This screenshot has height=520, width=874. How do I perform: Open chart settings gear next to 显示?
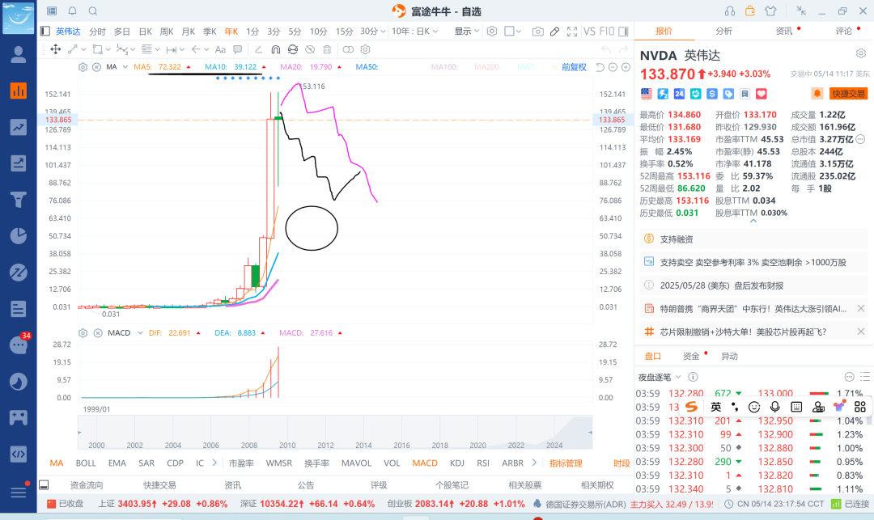492,32
